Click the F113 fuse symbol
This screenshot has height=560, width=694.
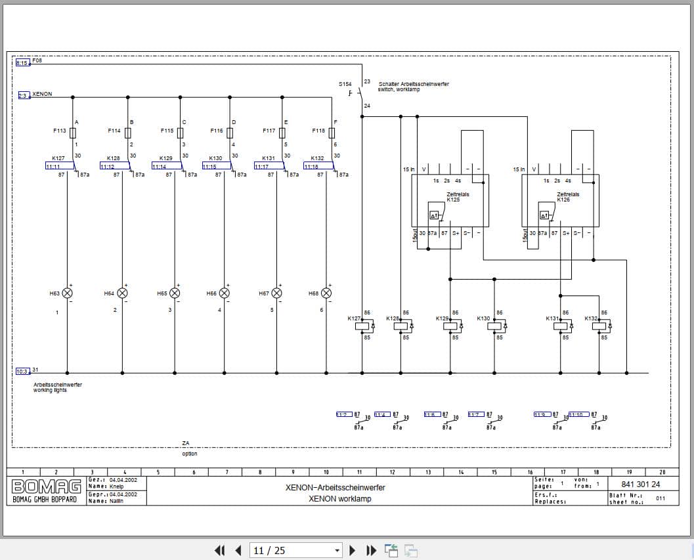coord(73,133)
